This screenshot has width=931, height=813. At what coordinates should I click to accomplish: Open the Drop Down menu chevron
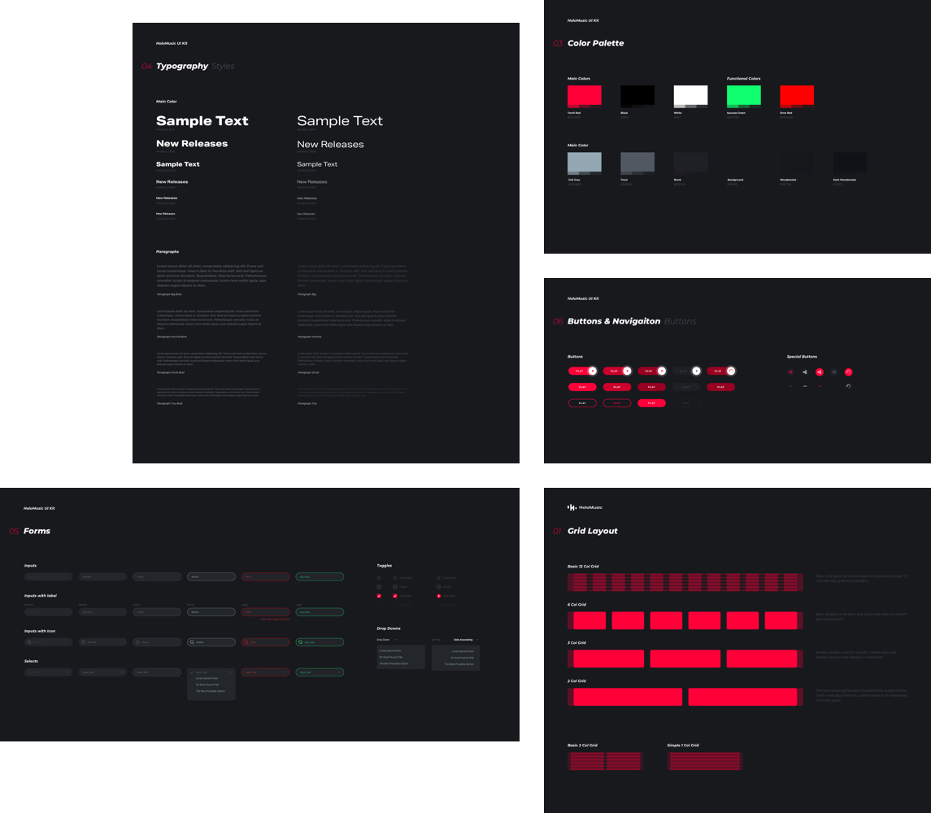click(396, 640)
